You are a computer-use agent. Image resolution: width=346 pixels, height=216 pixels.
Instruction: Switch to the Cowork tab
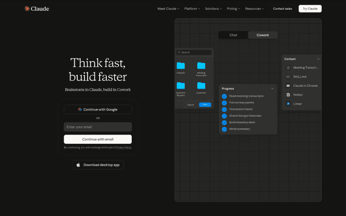coord(262,35)
